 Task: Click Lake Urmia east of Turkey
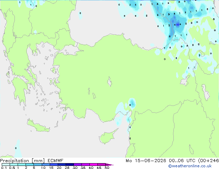205,92
